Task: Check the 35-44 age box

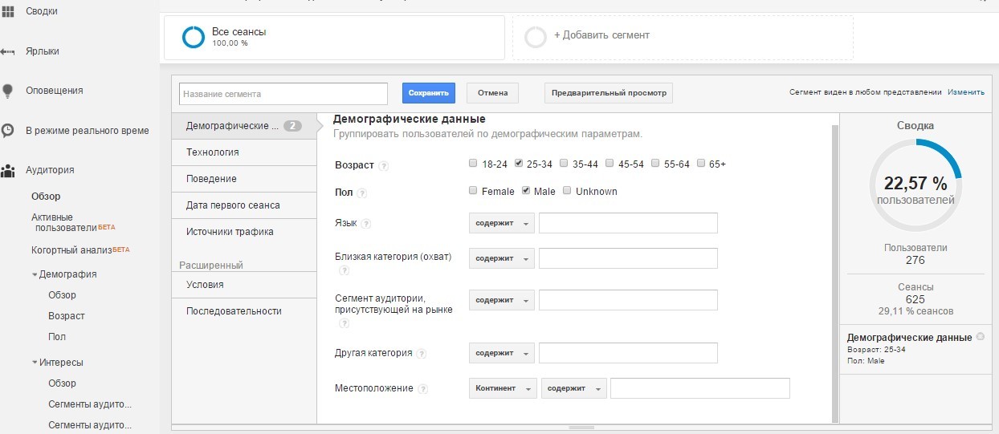Action: pos(564,164)
